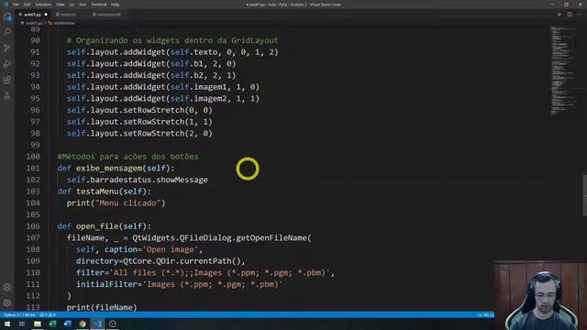Click currentPath on line 109
Image resolution: width=587 pixels, height=330 pixels.
point(205,261)
